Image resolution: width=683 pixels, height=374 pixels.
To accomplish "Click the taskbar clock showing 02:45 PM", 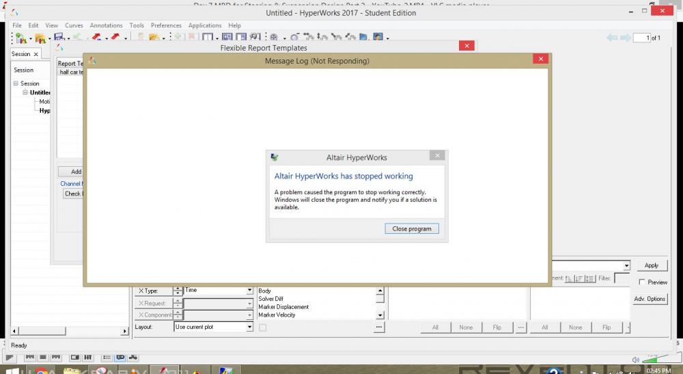I will pyautogui.click(x=658, y=371).
